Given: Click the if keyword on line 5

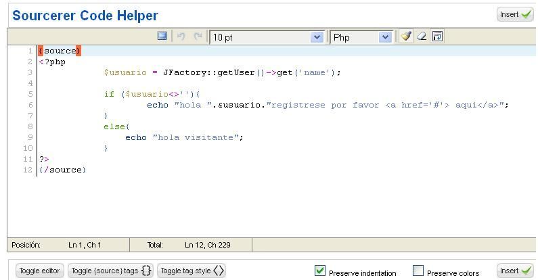Looking at the screenshot, I should pos(109,94).
